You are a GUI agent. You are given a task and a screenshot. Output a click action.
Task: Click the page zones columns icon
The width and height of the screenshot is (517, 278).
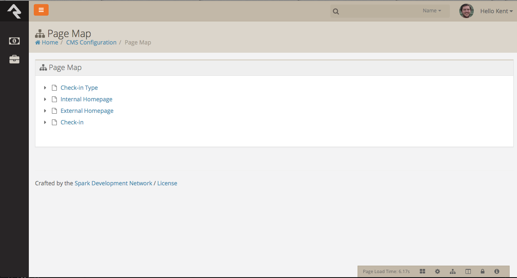[468, 271]
